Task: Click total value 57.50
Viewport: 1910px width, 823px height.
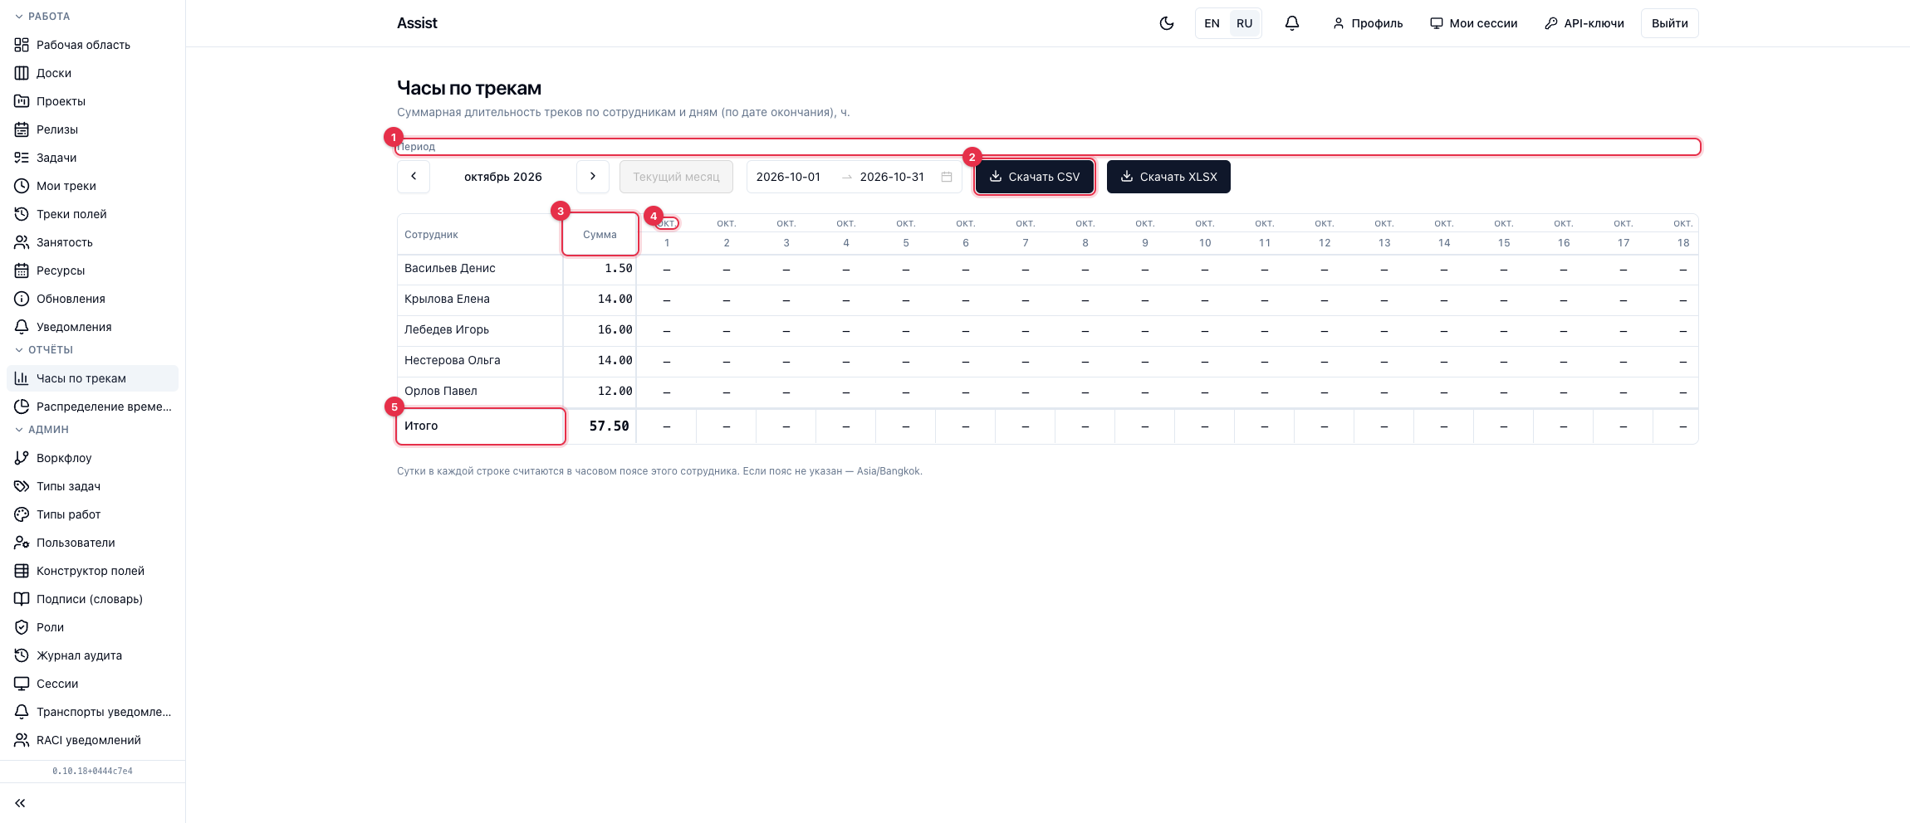Action: (x=609, y=426)
